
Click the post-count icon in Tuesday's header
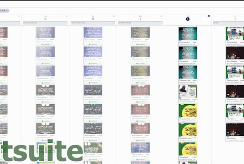114,16
